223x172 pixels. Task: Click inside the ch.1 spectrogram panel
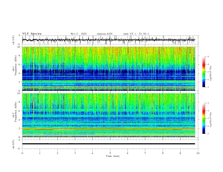coord(109,69)
